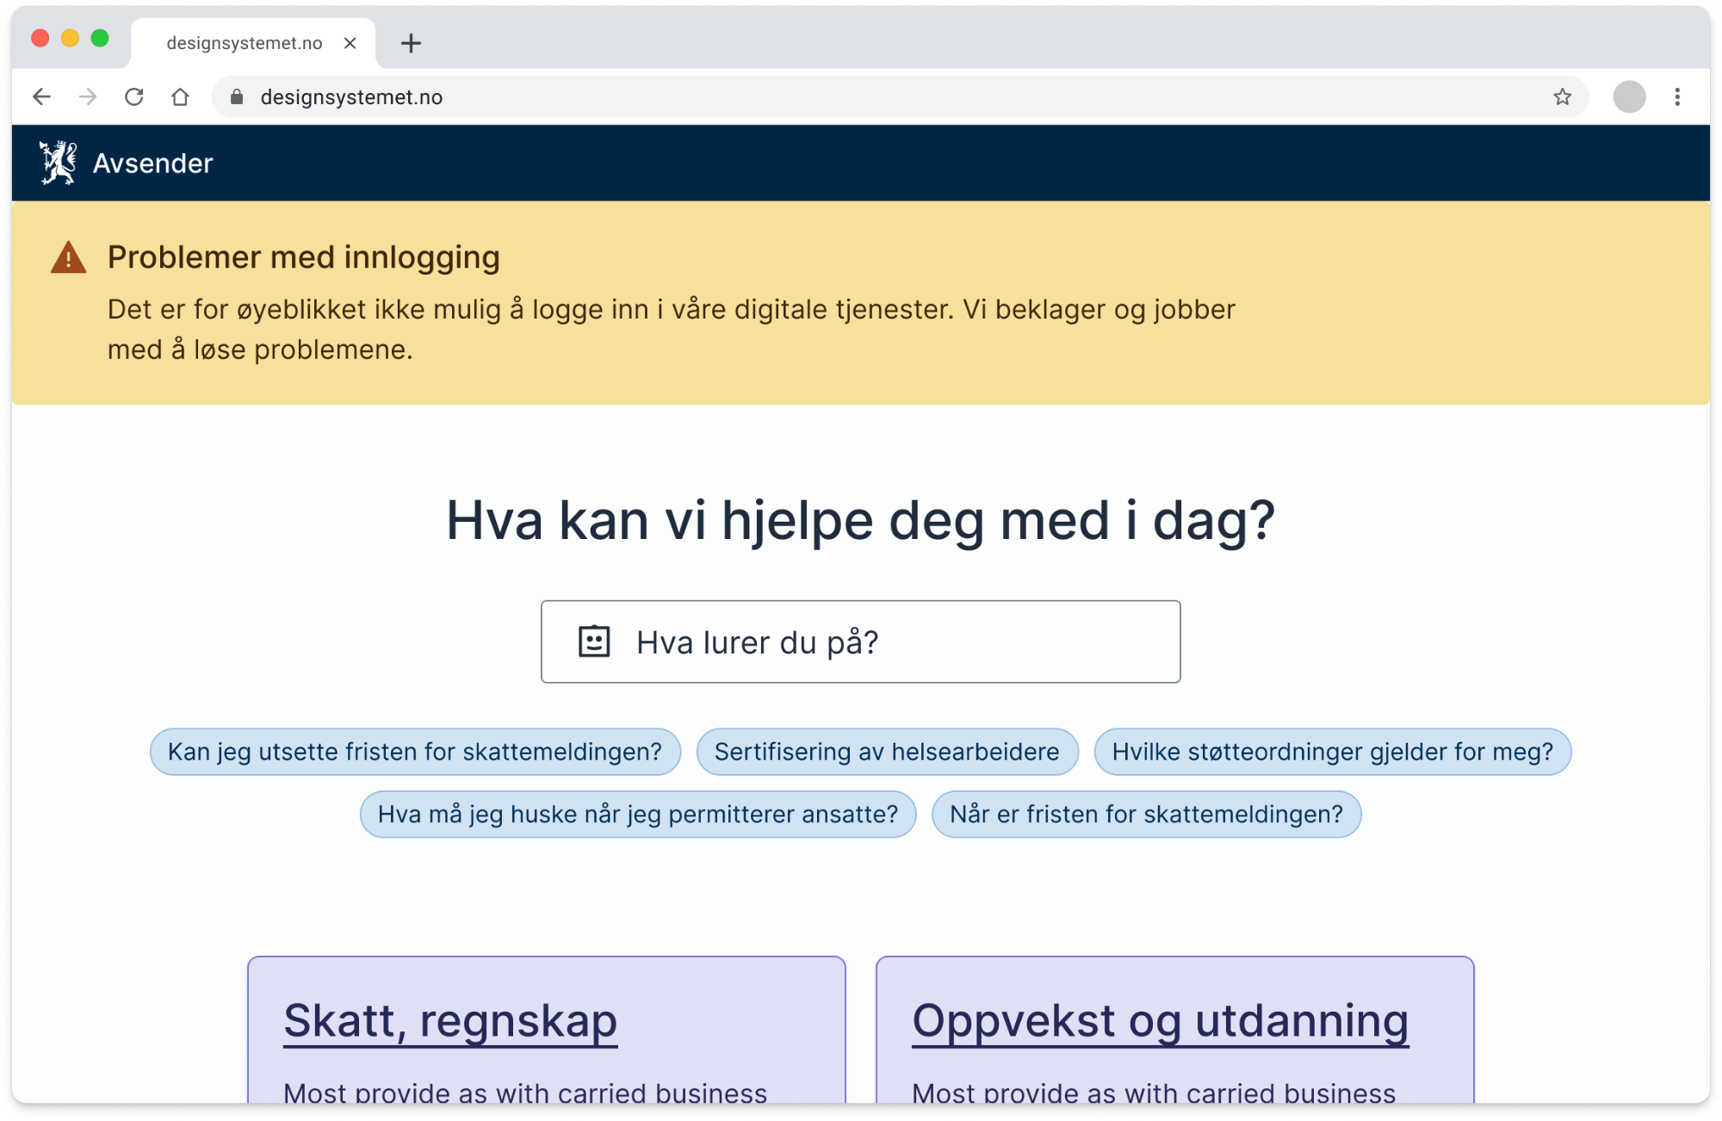
Task: Click the browser back arrow
Action: point(41,96)
